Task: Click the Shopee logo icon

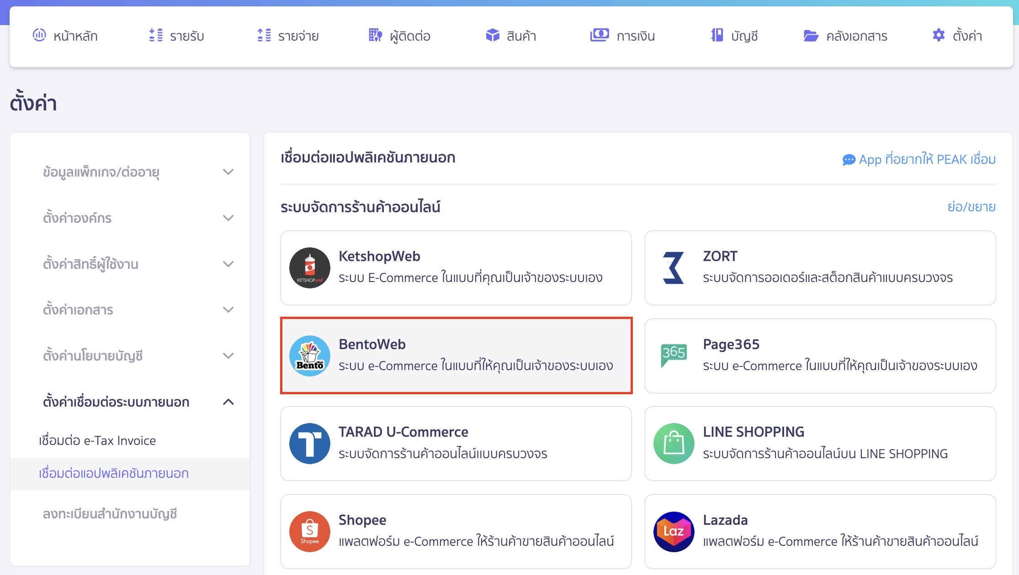Action: point(309,531)
